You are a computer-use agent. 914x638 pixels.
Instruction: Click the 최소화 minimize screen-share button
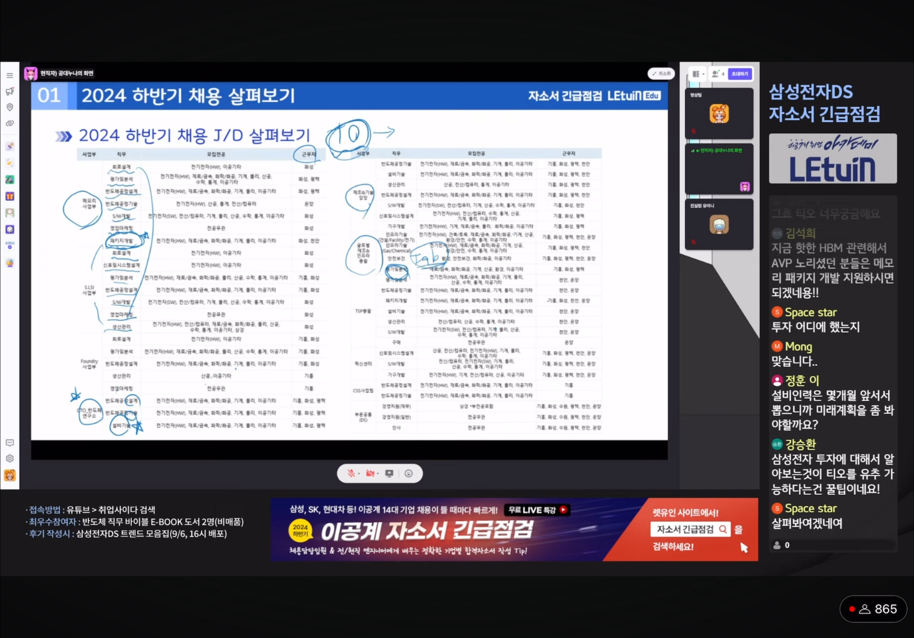[x=661, y=73]
